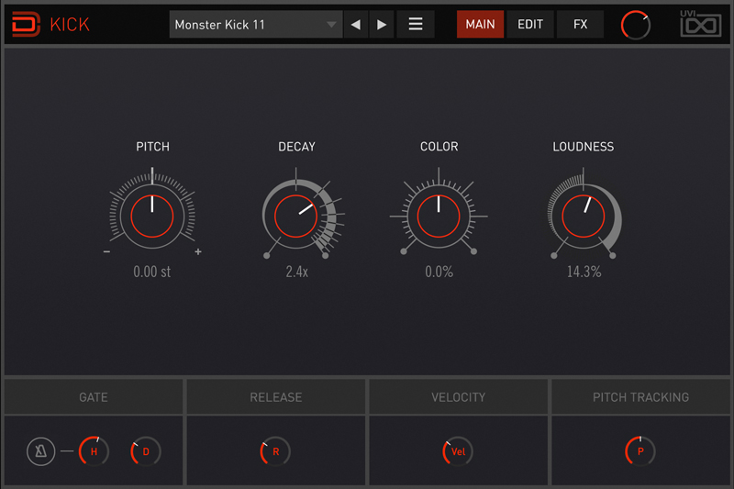
Task: Click the Vel velocity knob
Action: (x=458, y=451)
